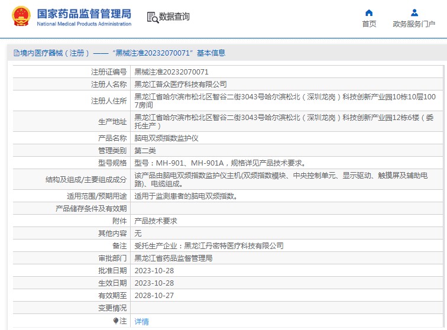The width and height of the screenshot is (447, 330).
Task: Click the 结构及组成/主要组成成分 label
Action: coord(86,180)
